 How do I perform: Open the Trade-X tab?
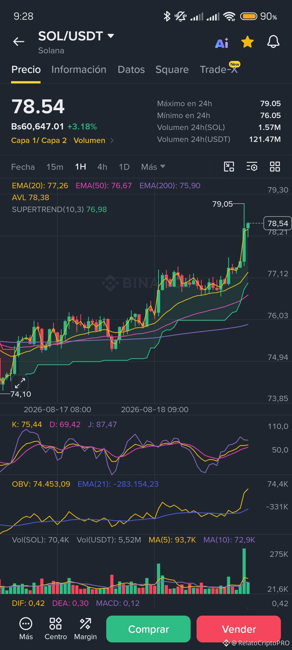click(219, 70)
